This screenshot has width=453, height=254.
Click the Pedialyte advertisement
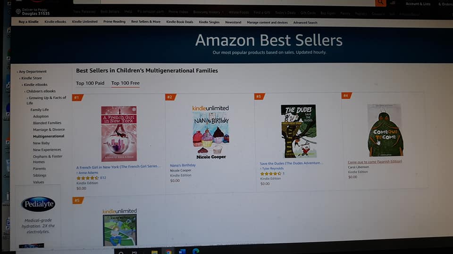point(38,216)
